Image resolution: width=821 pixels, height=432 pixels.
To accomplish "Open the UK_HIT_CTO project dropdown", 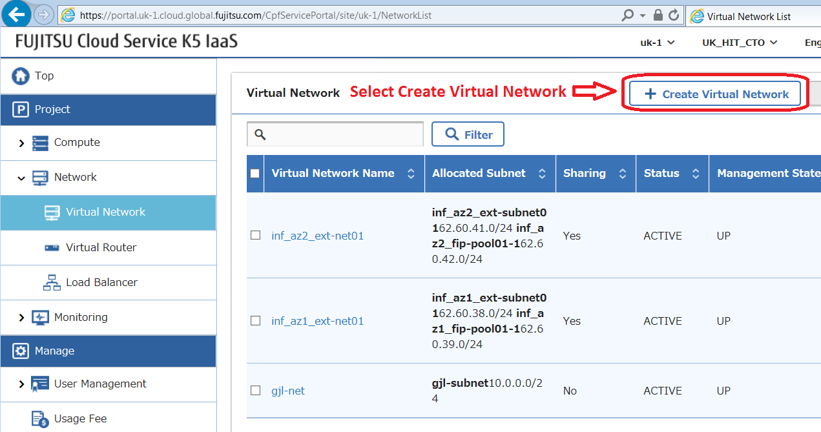I will click(x=740, y=43).
